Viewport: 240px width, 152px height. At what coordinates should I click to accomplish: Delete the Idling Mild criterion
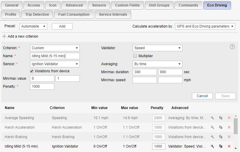[229, 146]
